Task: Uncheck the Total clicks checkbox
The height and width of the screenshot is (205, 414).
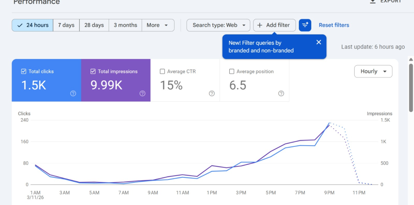Action: tap(23, 71)
